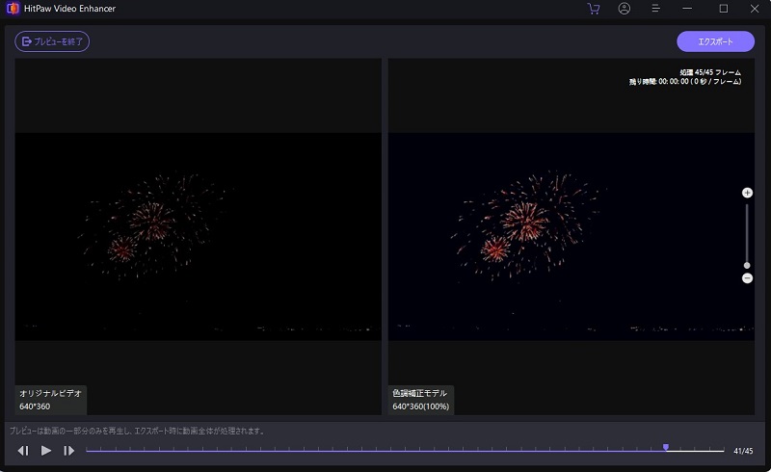Screen dimensions: 771x472
Task: Zoom out with the minus icon
Action: (747, 278)
